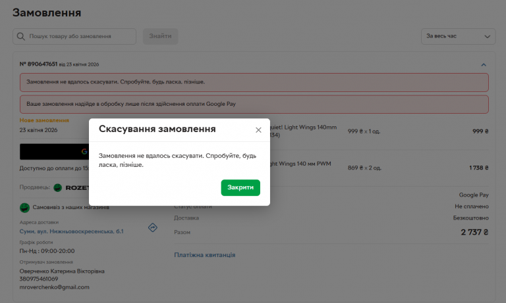Click the Самовивіз з наших магазинів label
The width and height of the screenshot is (506, 303).
(x=71, y=207)
